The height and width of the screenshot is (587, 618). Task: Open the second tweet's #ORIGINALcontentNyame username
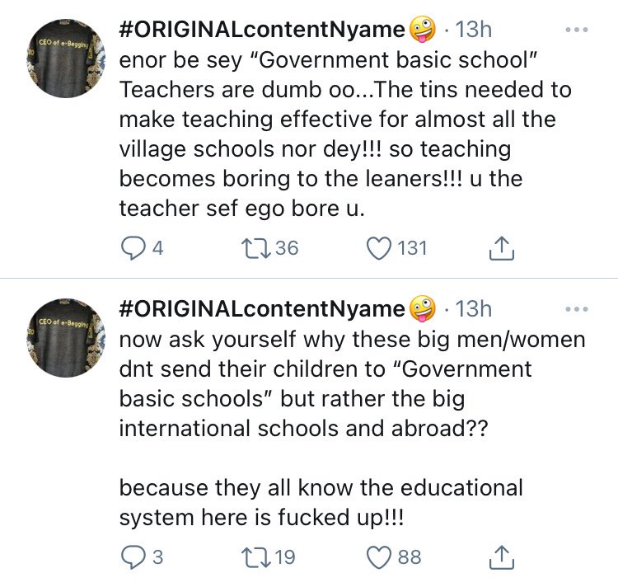[264, 309]
